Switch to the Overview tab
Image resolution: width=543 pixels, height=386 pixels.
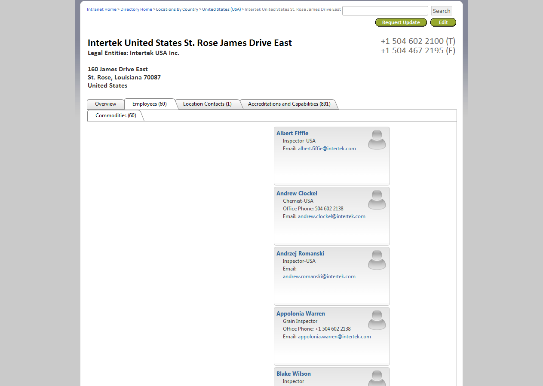click(x=105, y=104)
